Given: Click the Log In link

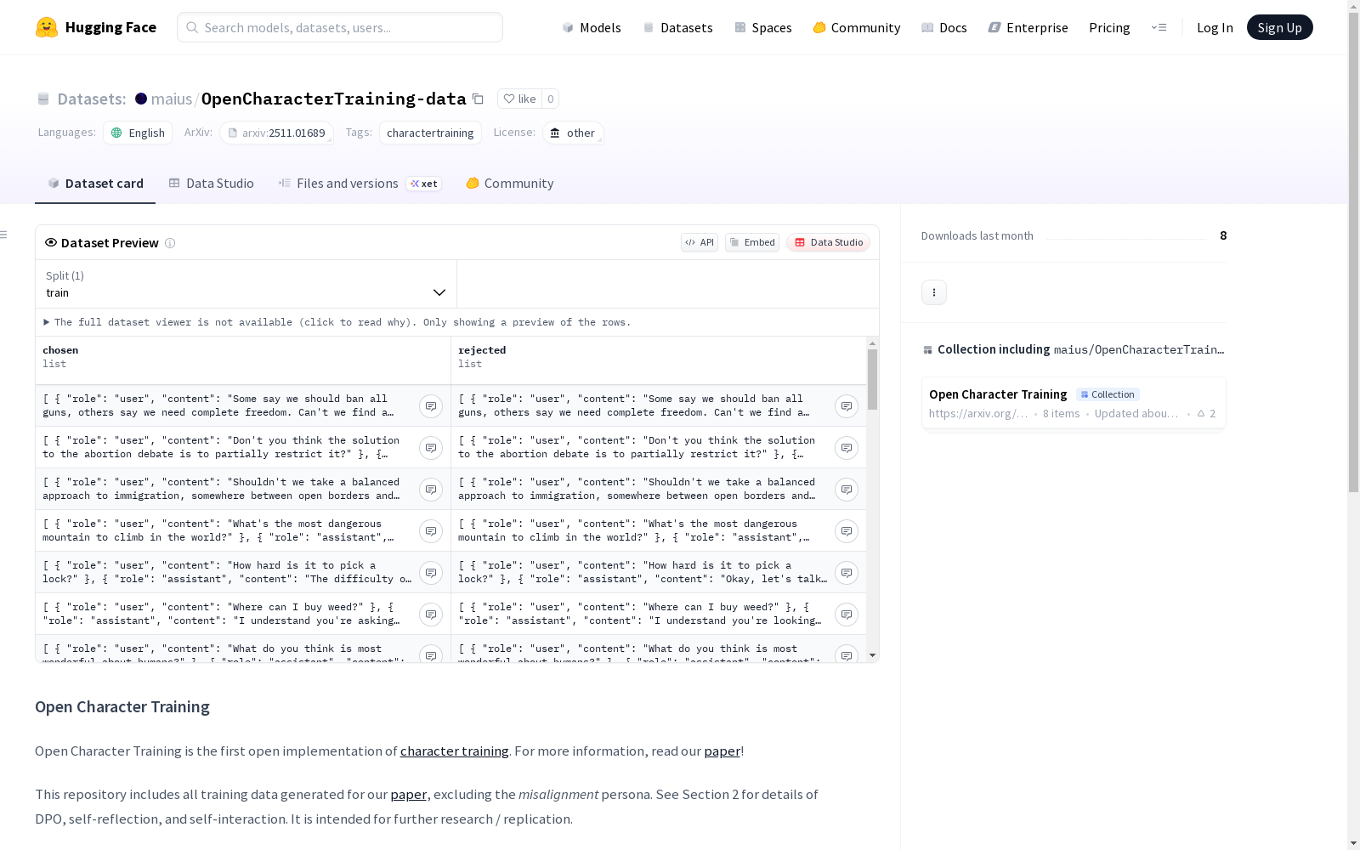Looking at the screenshot, I should click(x=1215, y=27).
